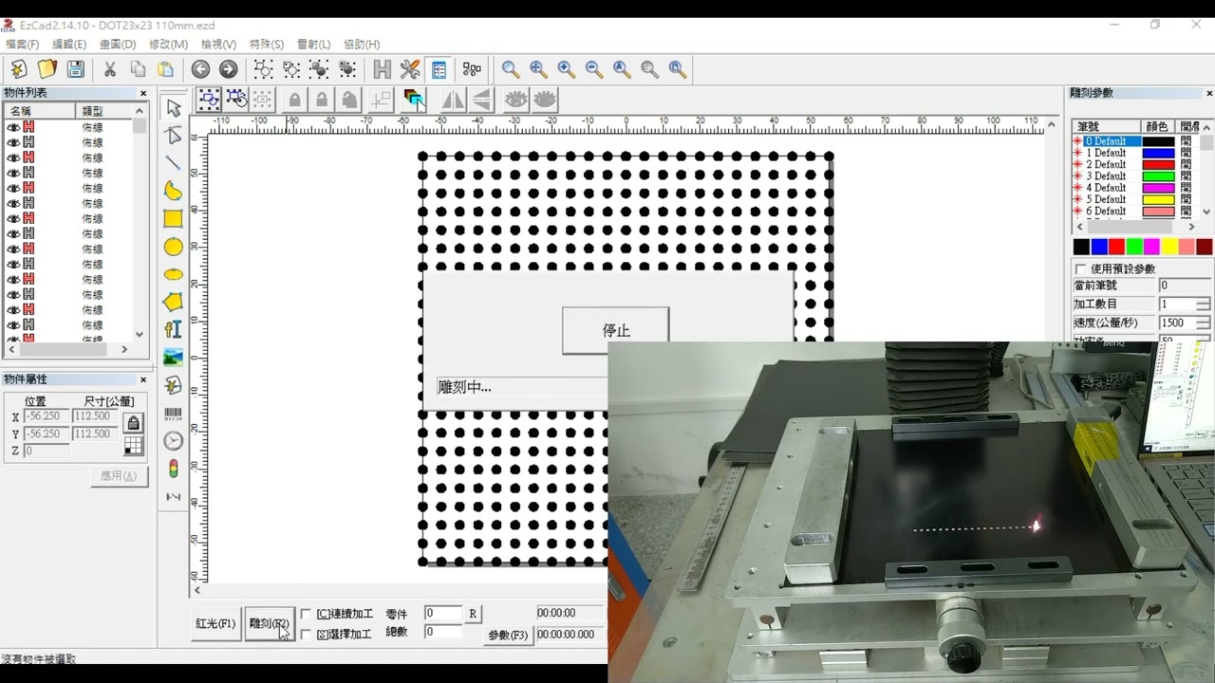1215x683 pixels.
Task: Increase the 速度(公厘/秒) spinner value
Action: [1204, 319]
